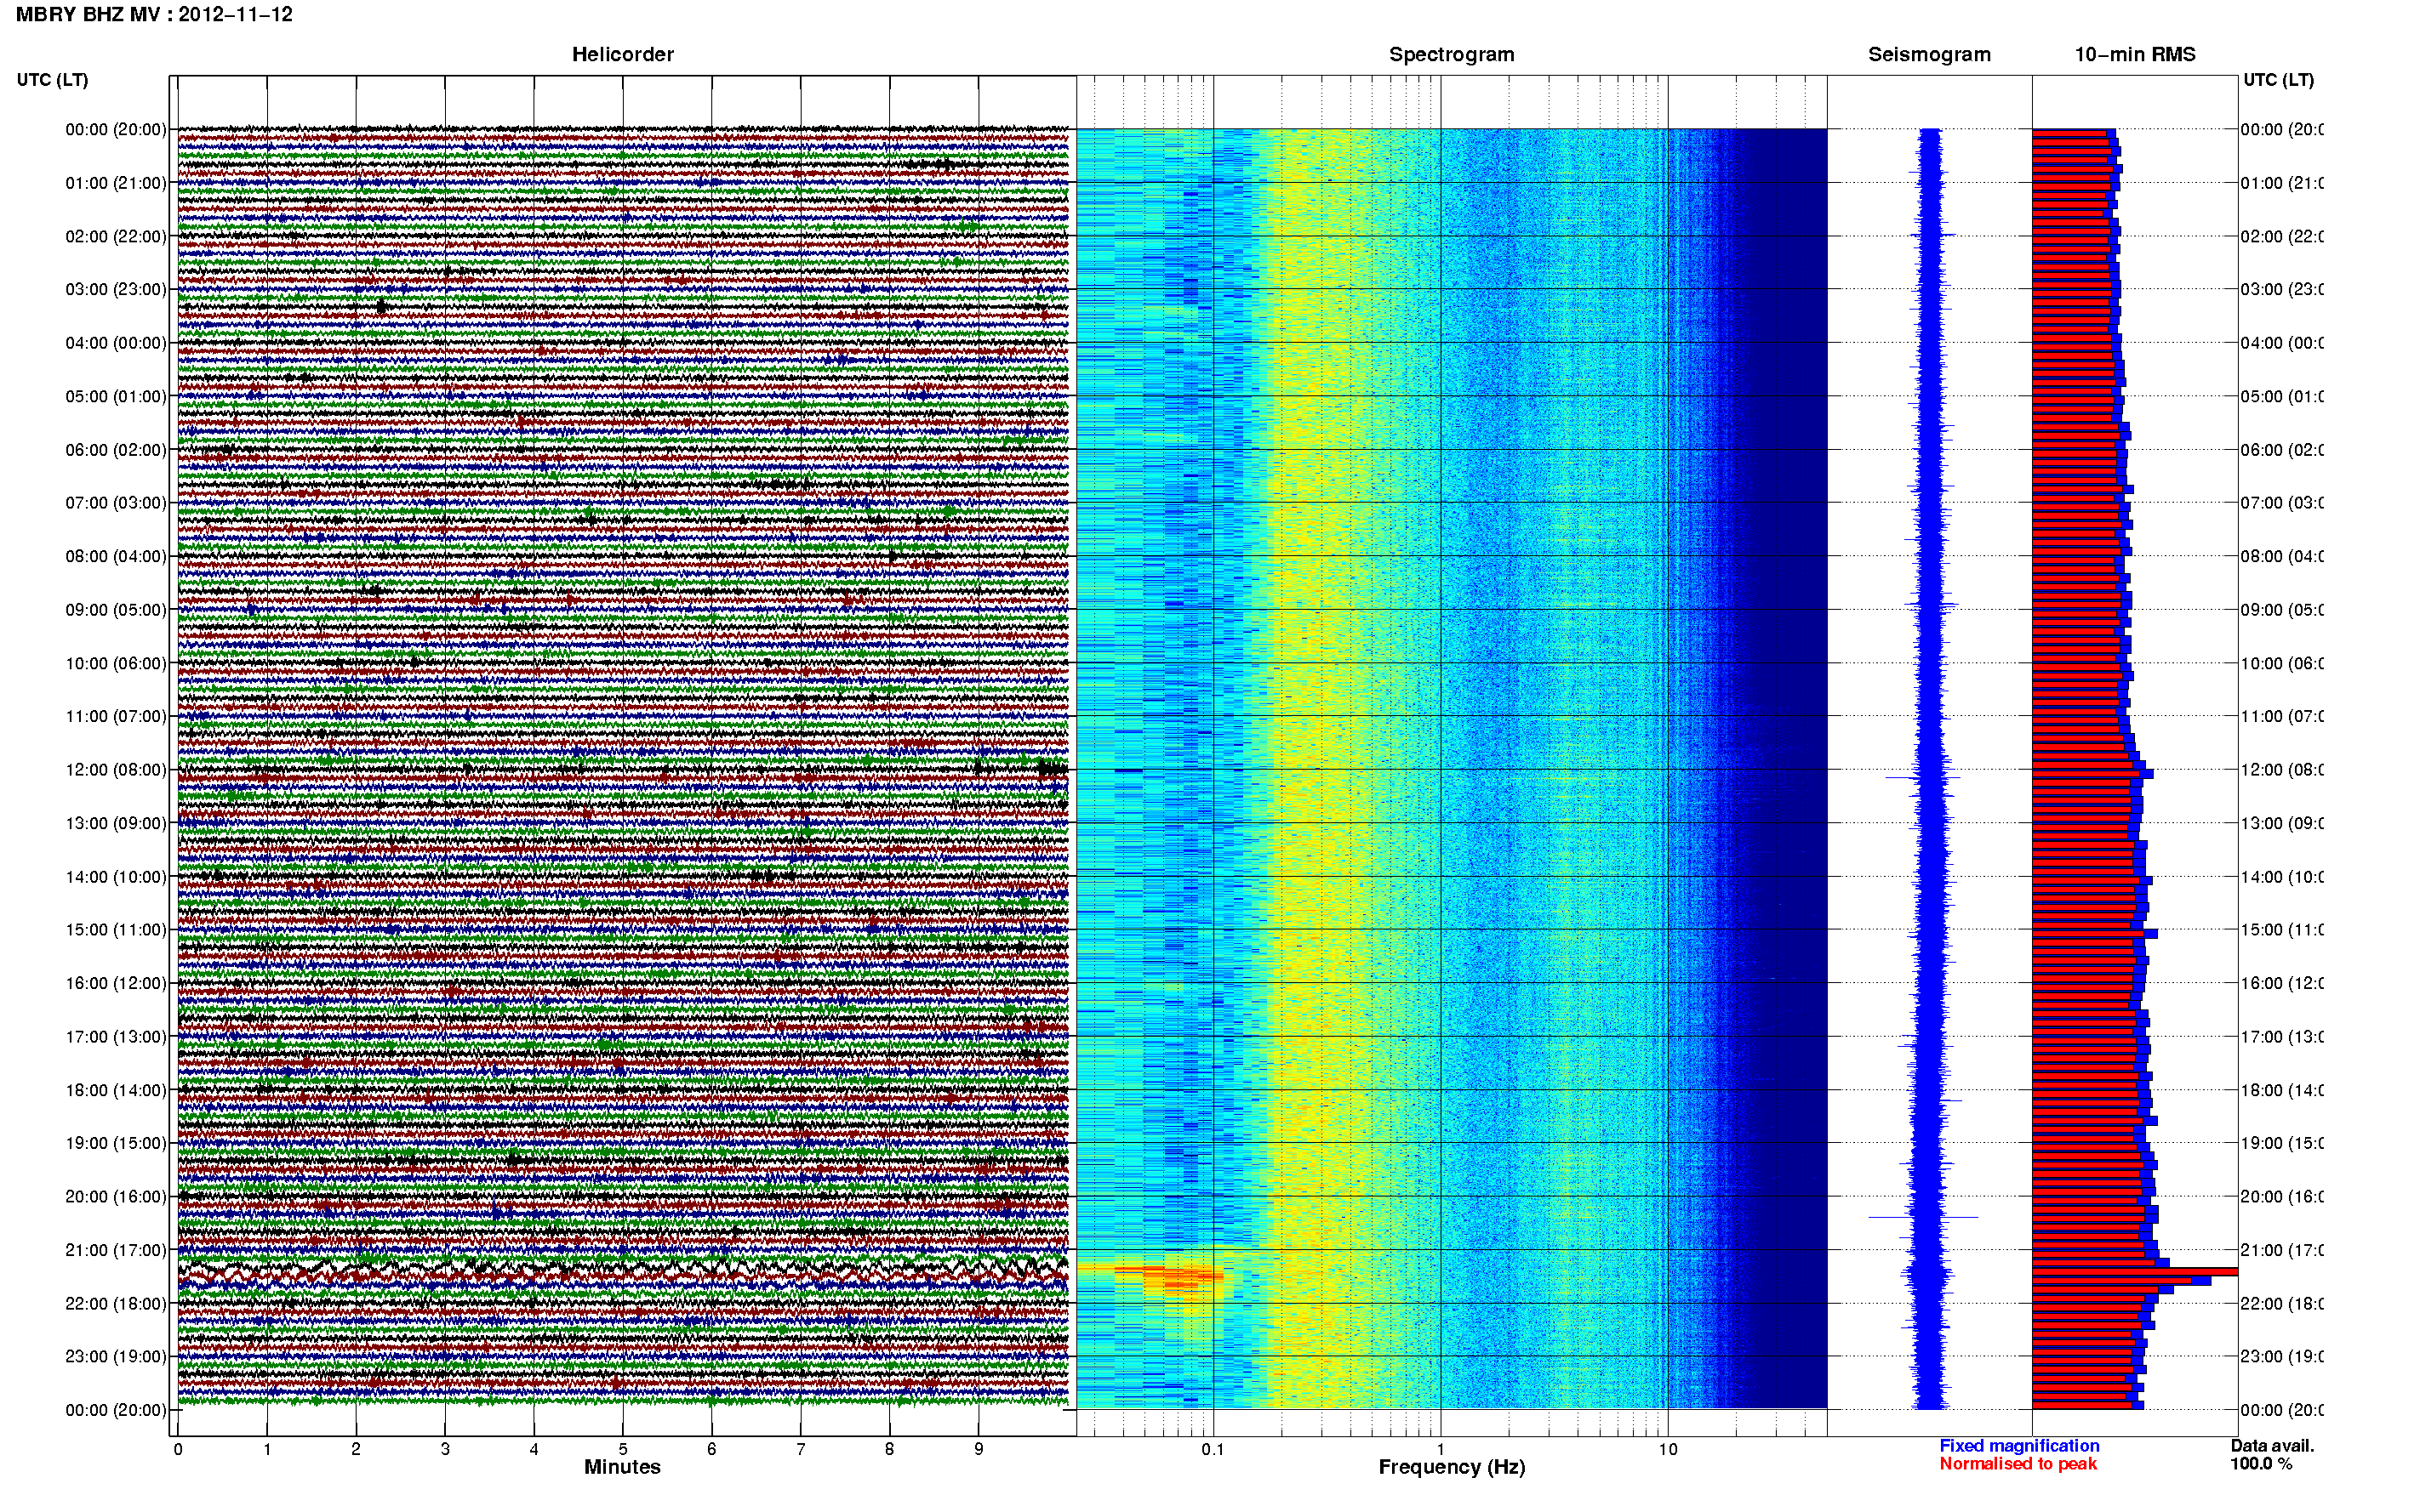Click the '13:00 (09:00)' left axis label
The width and height of the screenshot is (2420, 1512).
[116, 823]
